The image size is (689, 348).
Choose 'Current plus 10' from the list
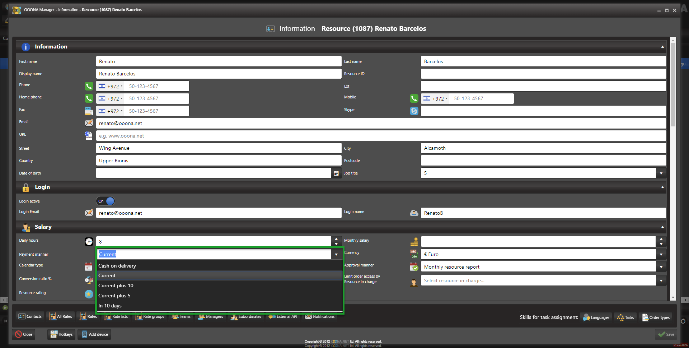tap(116, 286)
